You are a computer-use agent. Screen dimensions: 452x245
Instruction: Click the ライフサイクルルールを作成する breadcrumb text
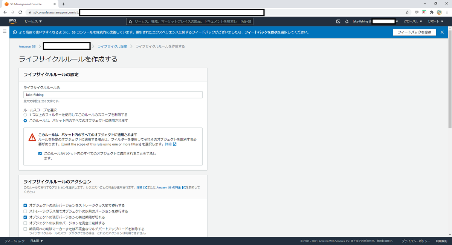coord(160,46)
